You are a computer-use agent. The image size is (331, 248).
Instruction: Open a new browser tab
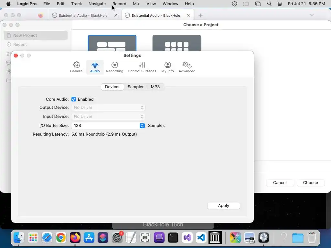point(200,15)
